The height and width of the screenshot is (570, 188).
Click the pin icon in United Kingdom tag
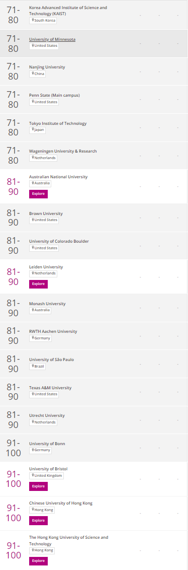[33, 475]
